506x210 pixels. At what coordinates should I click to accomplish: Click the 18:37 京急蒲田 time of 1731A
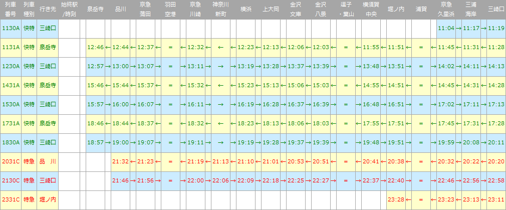coord(146,123)
